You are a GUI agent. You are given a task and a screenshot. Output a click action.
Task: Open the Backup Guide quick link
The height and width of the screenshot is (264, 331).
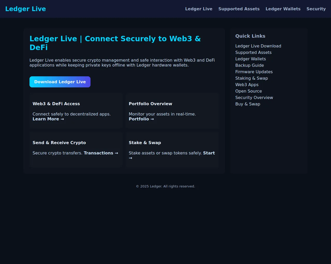250,65
